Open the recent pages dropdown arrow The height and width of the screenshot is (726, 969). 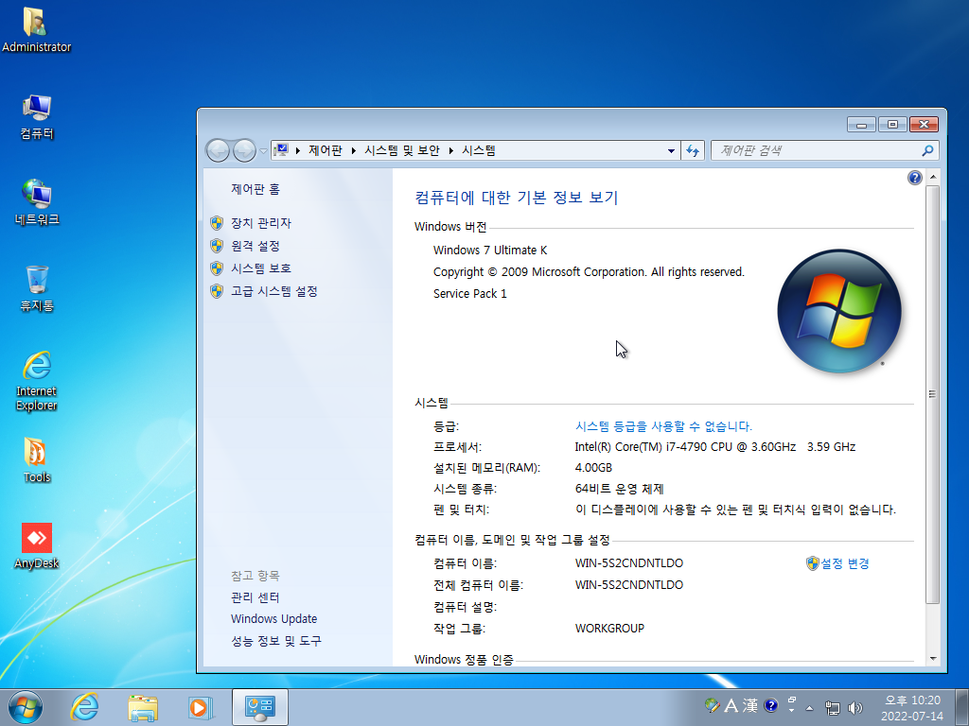263,150
